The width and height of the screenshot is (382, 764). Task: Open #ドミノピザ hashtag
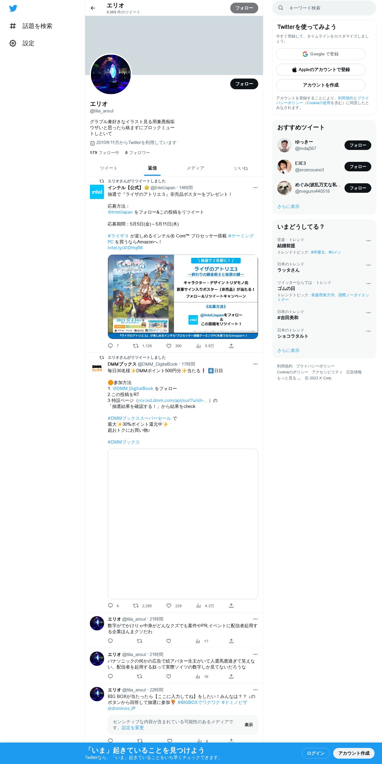pyautogui.click(x=234, y=702)
